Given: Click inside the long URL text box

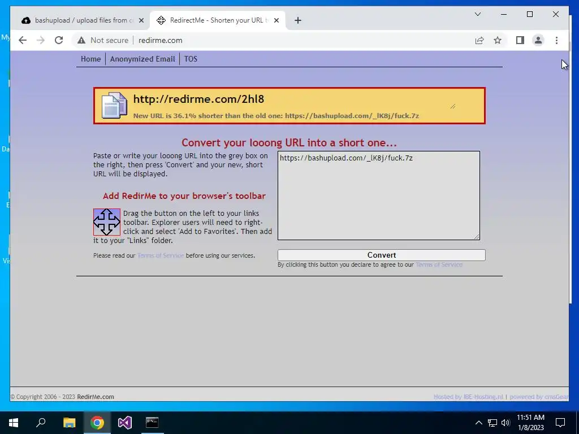Looking at the screenshot, I should [379, 195].
